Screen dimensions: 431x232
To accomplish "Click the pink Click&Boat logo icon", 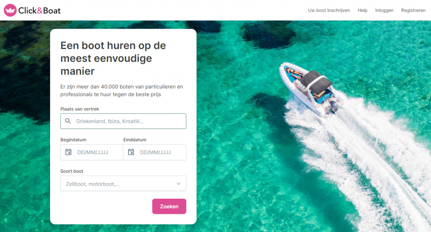I will point(10,11).
